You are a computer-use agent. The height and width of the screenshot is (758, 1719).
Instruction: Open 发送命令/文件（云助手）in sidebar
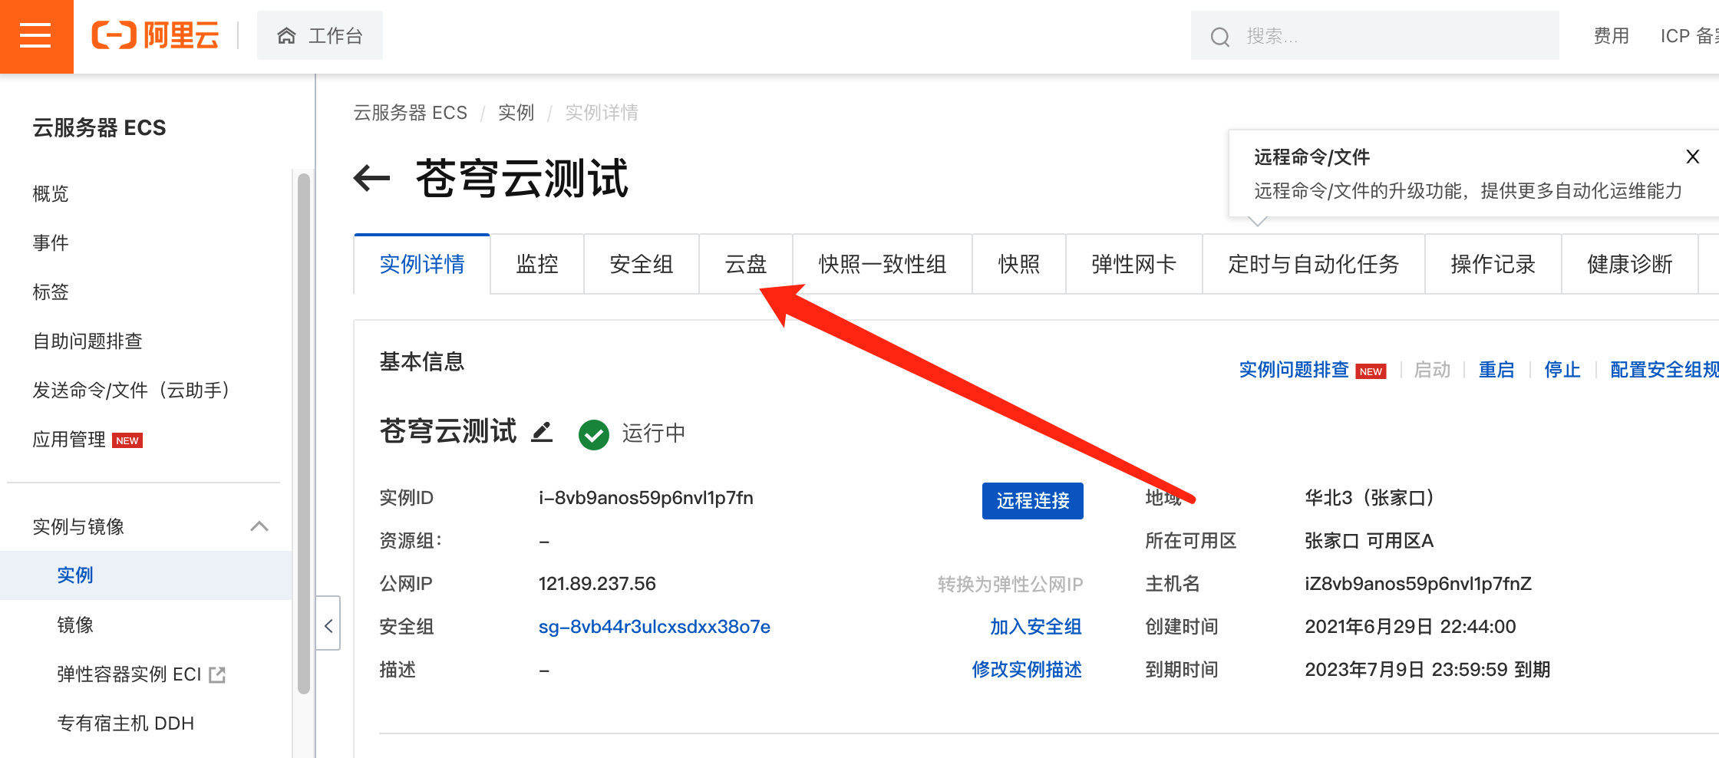[131, 390]
